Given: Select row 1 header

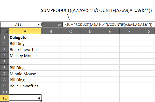Looking at the screenshot, I should (x=5, y=37).
